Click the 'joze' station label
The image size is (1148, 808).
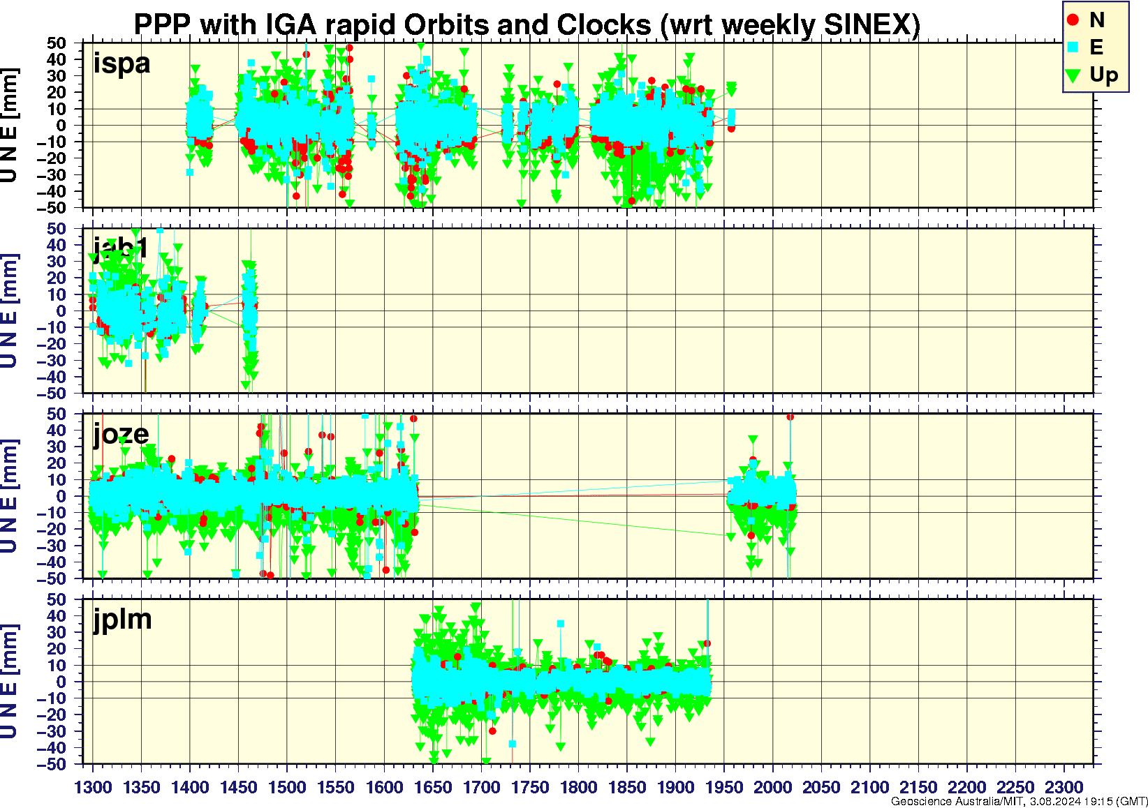[x=122, y=434]
